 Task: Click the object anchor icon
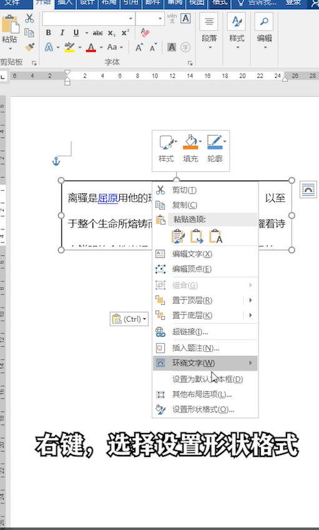[x=56, y=162]
